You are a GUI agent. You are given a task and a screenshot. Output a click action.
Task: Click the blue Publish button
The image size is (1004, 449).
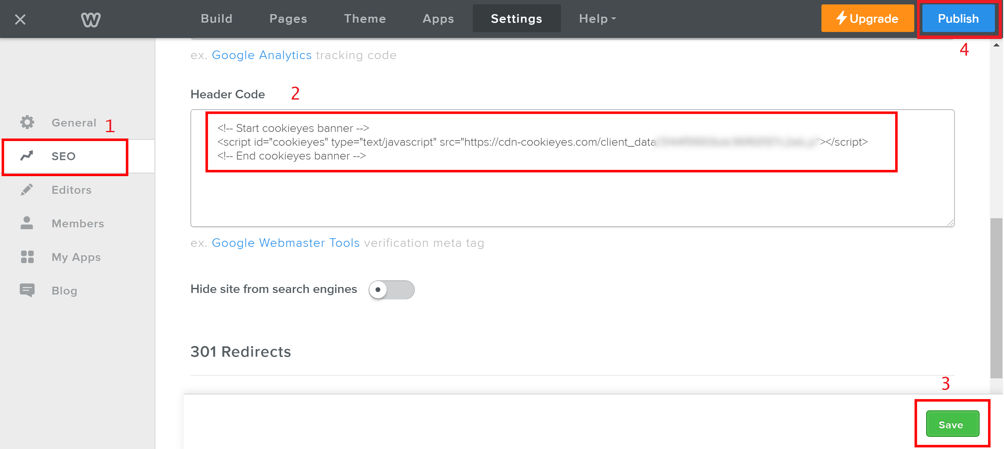[958, 19]
